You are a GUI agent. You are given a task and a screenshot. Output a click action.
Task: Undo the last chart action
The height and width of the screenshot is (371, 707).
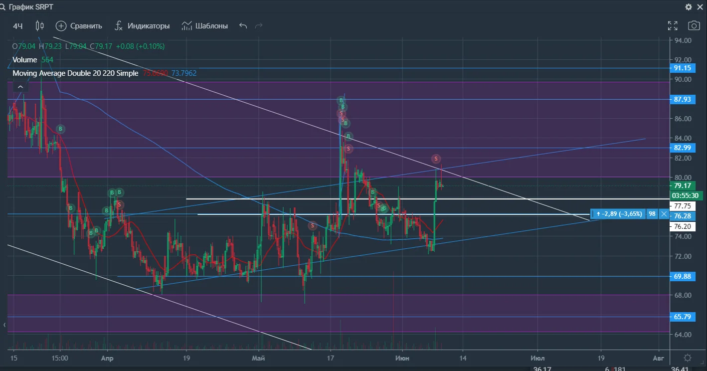pos(243,26)
